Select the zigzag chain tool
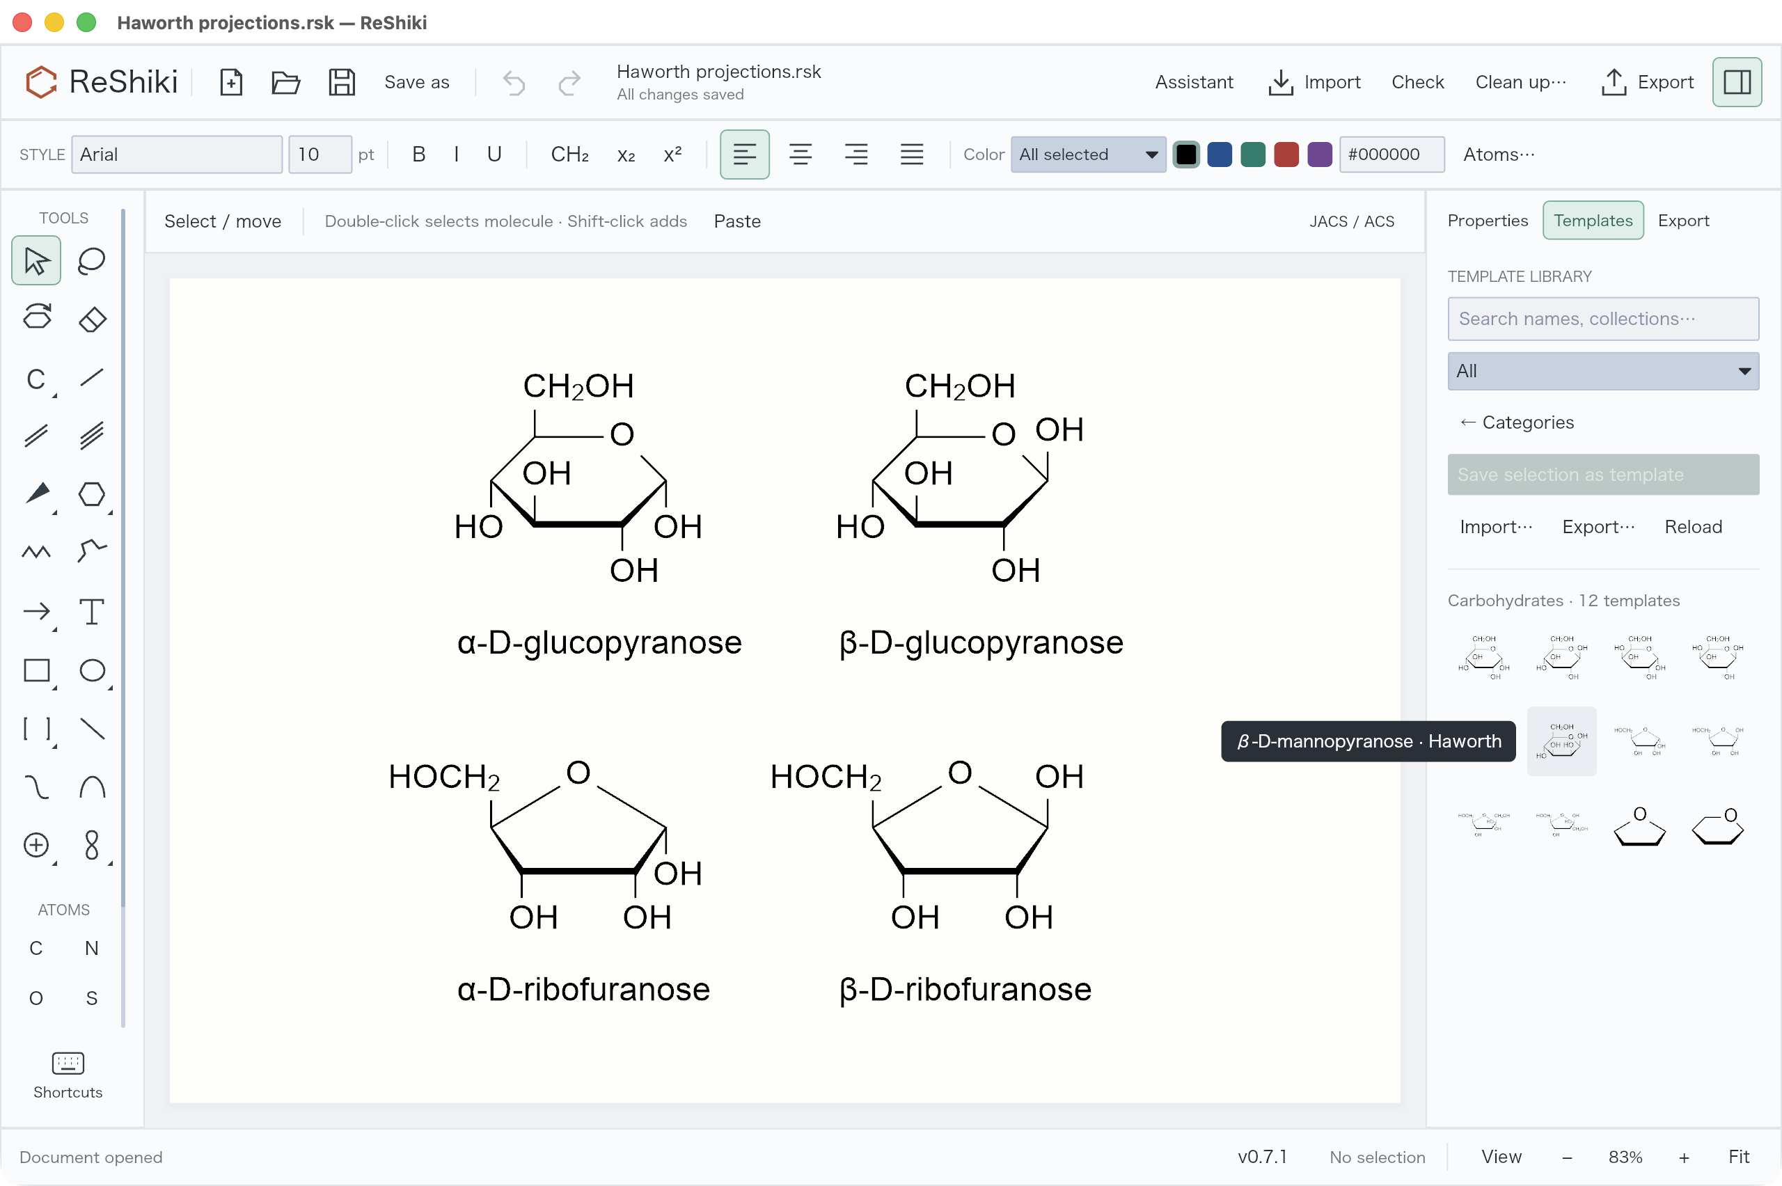1782x1186 pixels. click(x=36, y=552)
